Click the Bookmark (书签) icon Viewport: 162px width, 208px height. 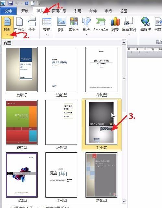(158, 21)
